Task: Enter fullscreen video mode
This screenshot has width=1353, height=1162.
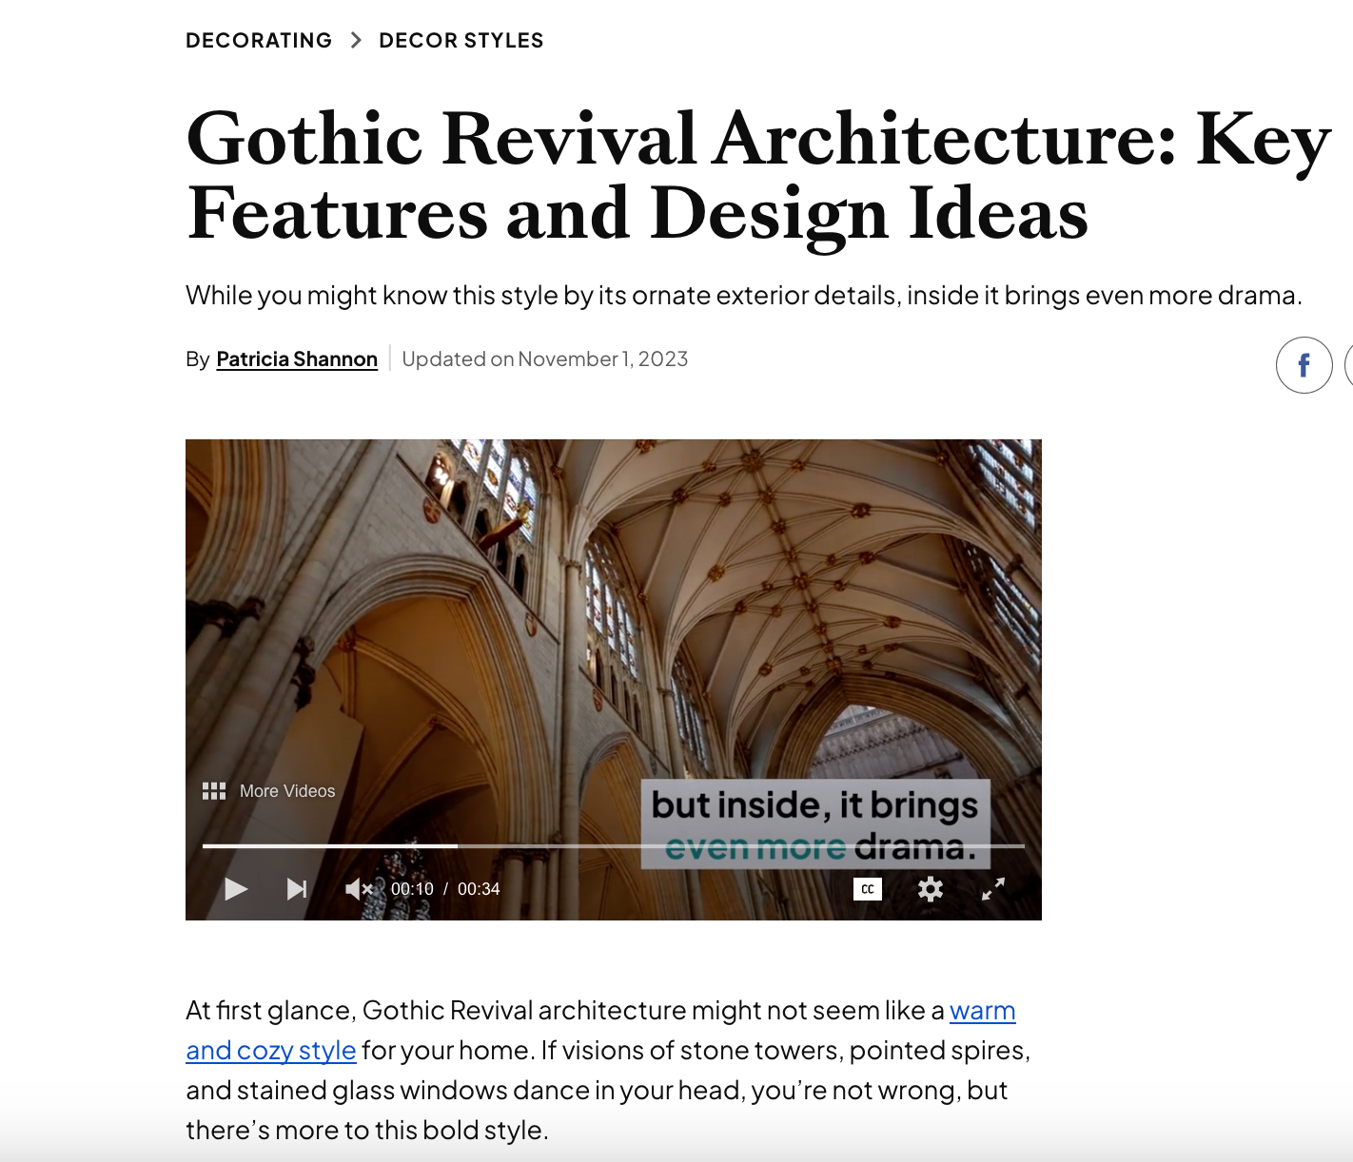Action: click(993, 889)
